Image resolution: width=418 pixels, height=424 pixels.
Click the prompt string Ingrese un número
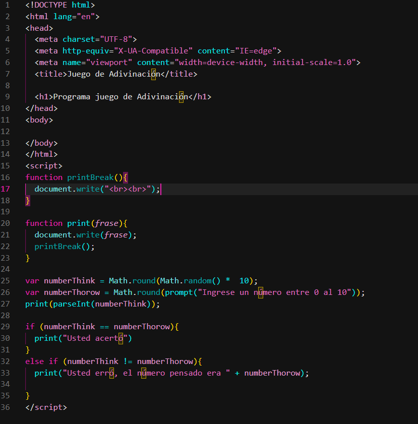(274, 292)
